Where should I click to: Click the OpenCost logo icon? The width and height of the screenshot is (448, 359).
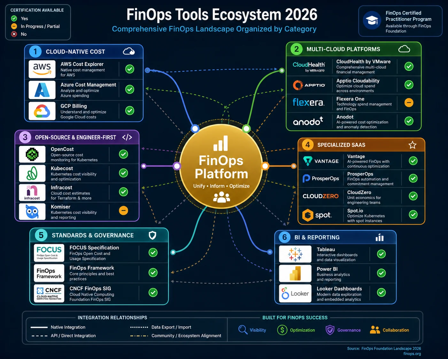(32, 154)
